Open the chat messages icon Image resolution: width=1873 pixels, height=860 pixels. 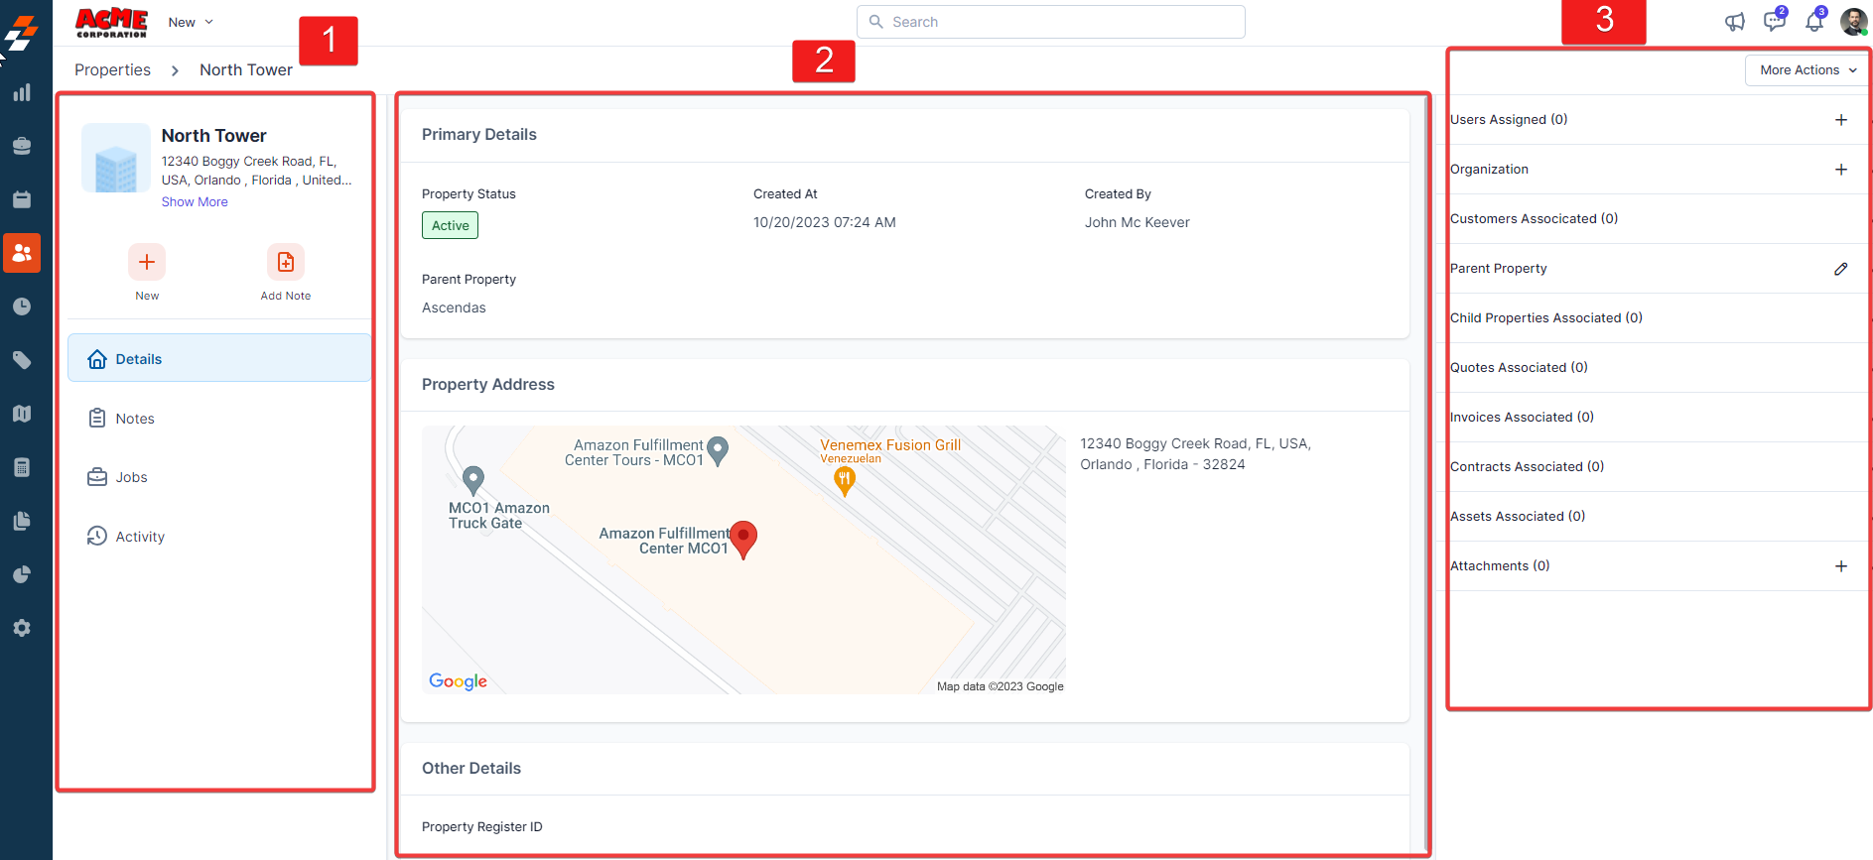(x=1774, y=22)
